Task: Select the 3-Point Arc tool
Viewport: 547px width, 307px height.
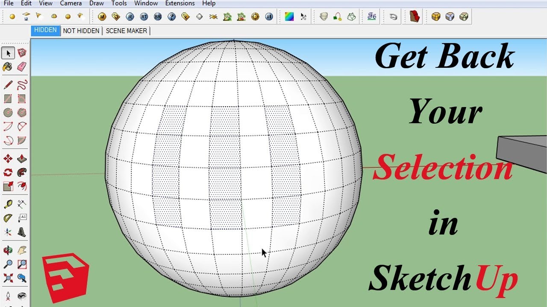Action: pyautogui.click(x=8, y=140)
